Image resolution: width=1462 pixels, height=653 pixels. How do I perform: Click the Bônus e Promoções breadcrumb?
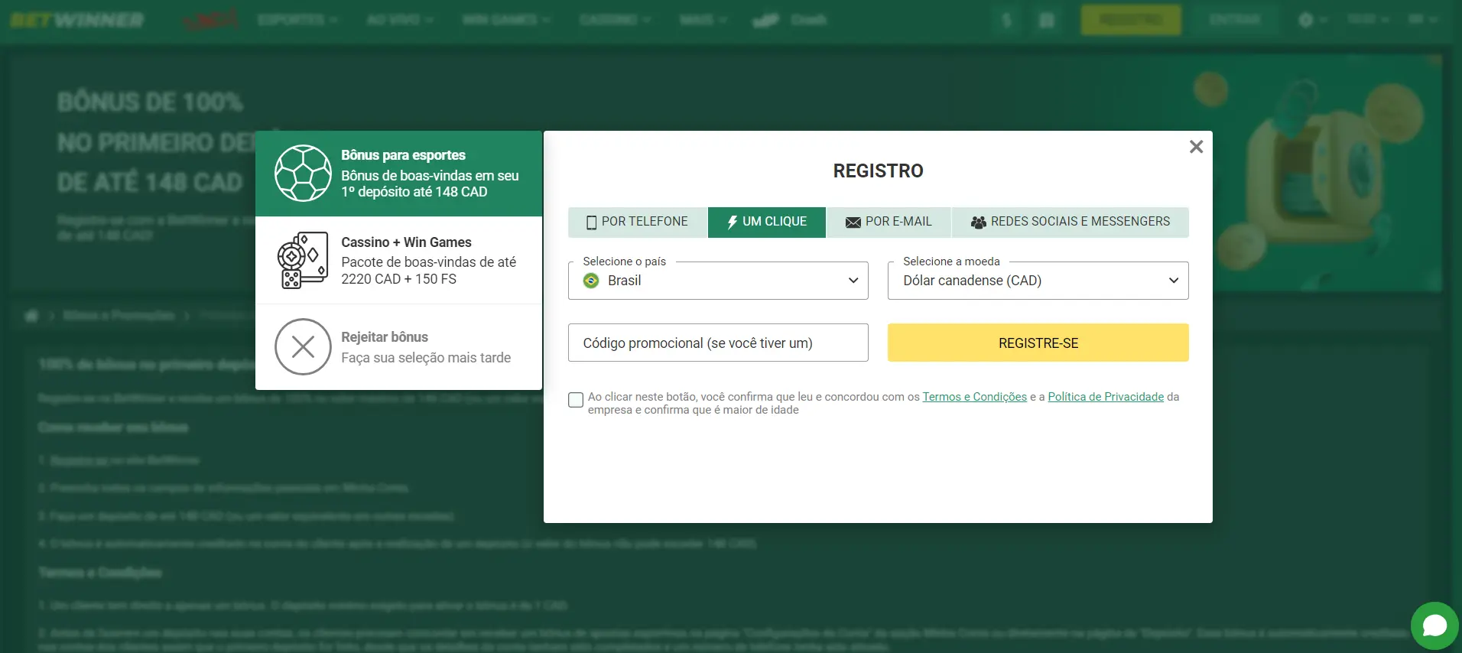coord(119,316)
